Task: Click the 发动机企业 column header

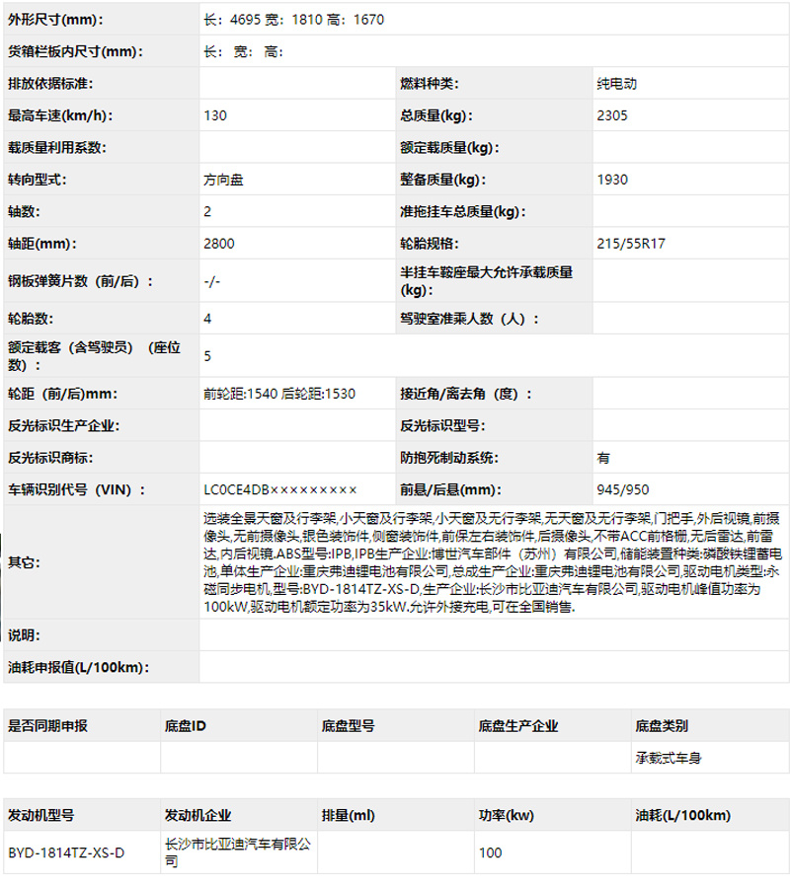Action: tap(197, 816)
